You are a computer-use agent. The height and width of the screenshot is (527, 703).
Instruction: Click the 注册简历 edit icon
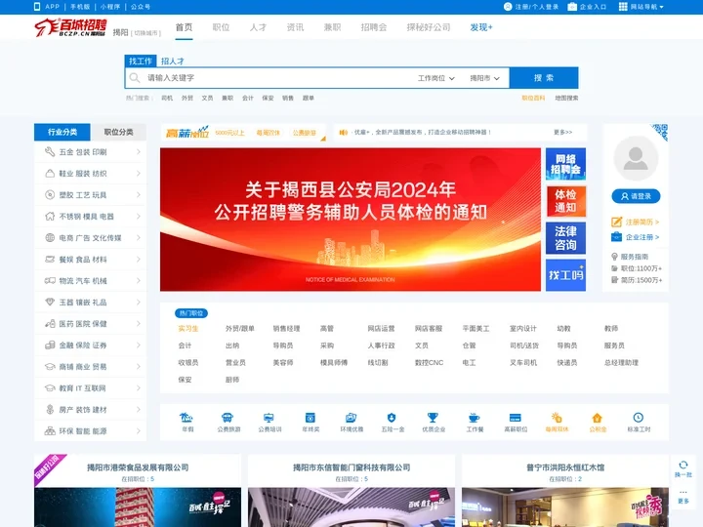[616, 222]
